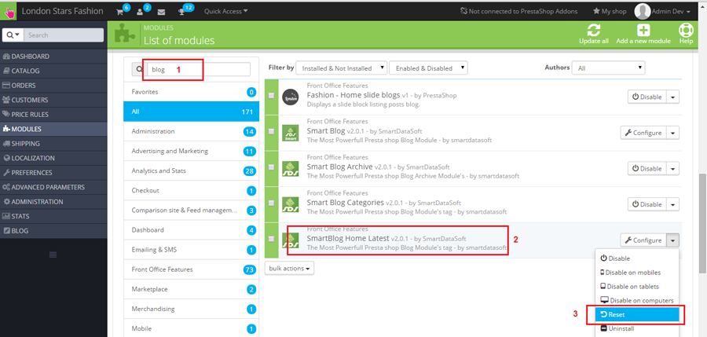
Task: Click the London Stars Fashion logo icon
Action: [x=9, y=11]
